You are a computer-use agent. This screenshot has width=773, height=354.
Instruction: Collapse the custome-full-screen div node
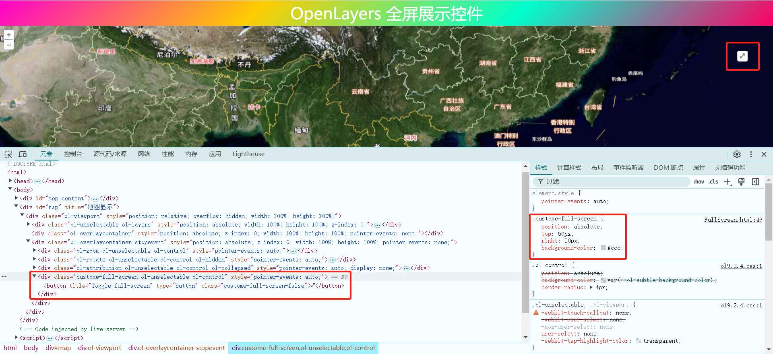(x=34, y=276)
